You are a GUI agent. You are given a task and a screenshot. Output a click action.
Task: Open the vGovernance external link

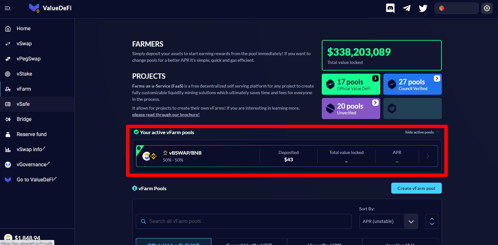(37, 165)
